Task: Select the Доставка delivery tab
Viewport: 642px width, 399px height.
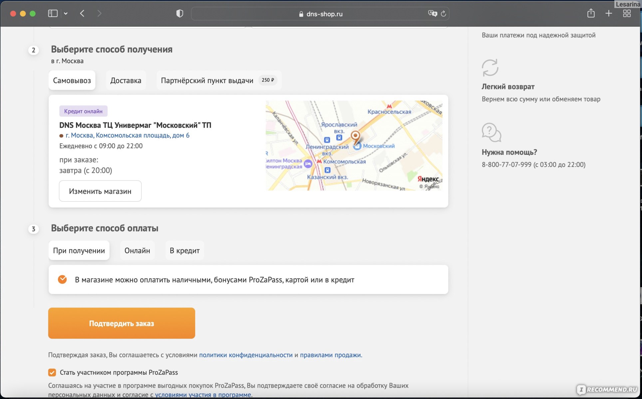Action: (126, 80)
